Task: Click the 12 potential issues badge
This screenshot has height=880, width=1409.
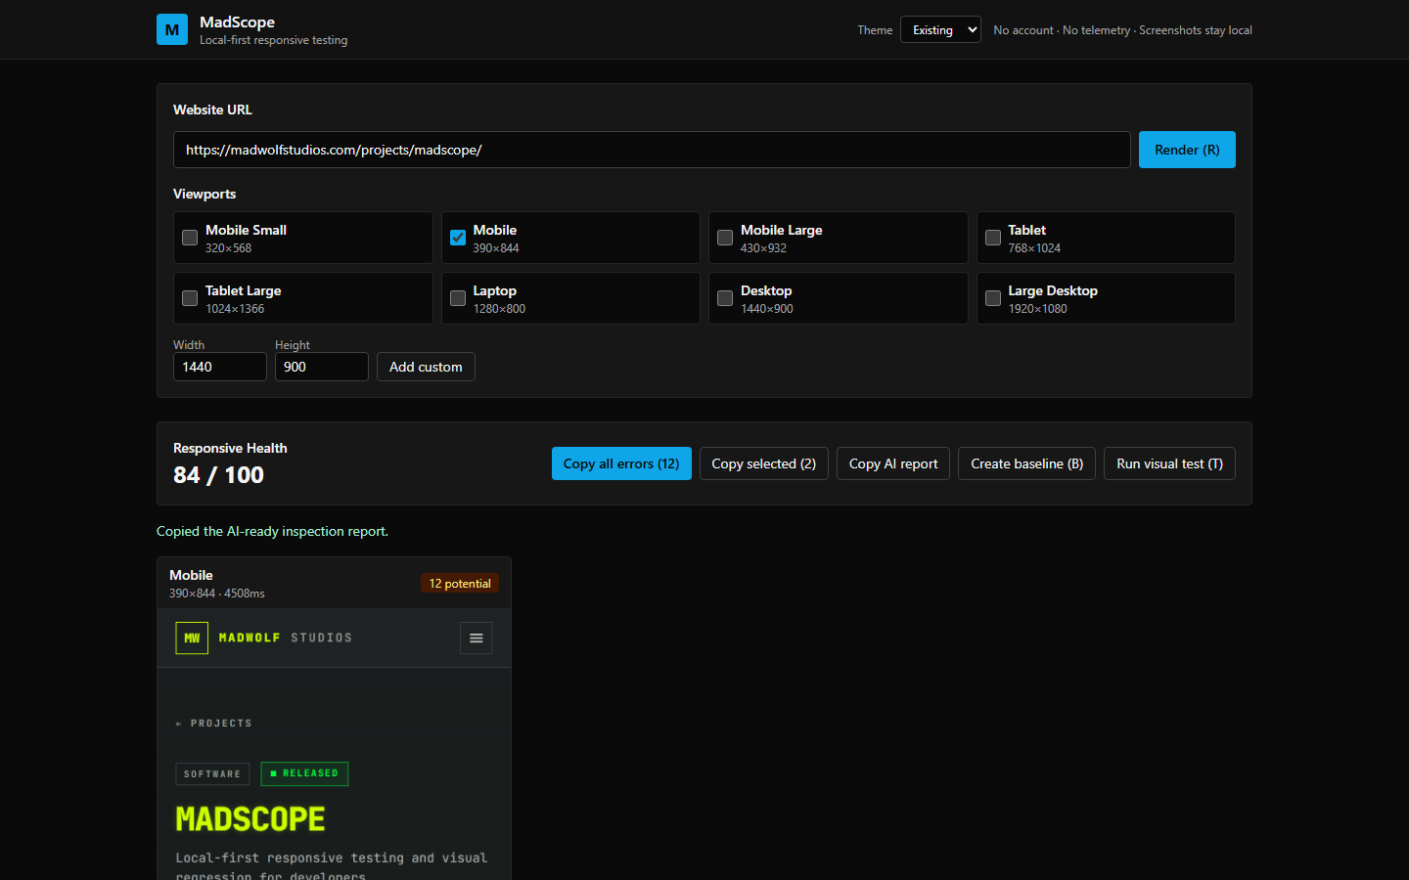Action: (x=460, y=584)
